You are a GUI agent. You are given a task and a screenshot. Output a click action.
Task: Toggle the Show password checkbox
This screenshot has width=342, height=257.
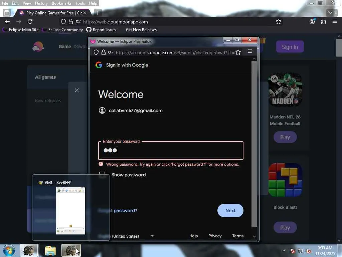102,175
